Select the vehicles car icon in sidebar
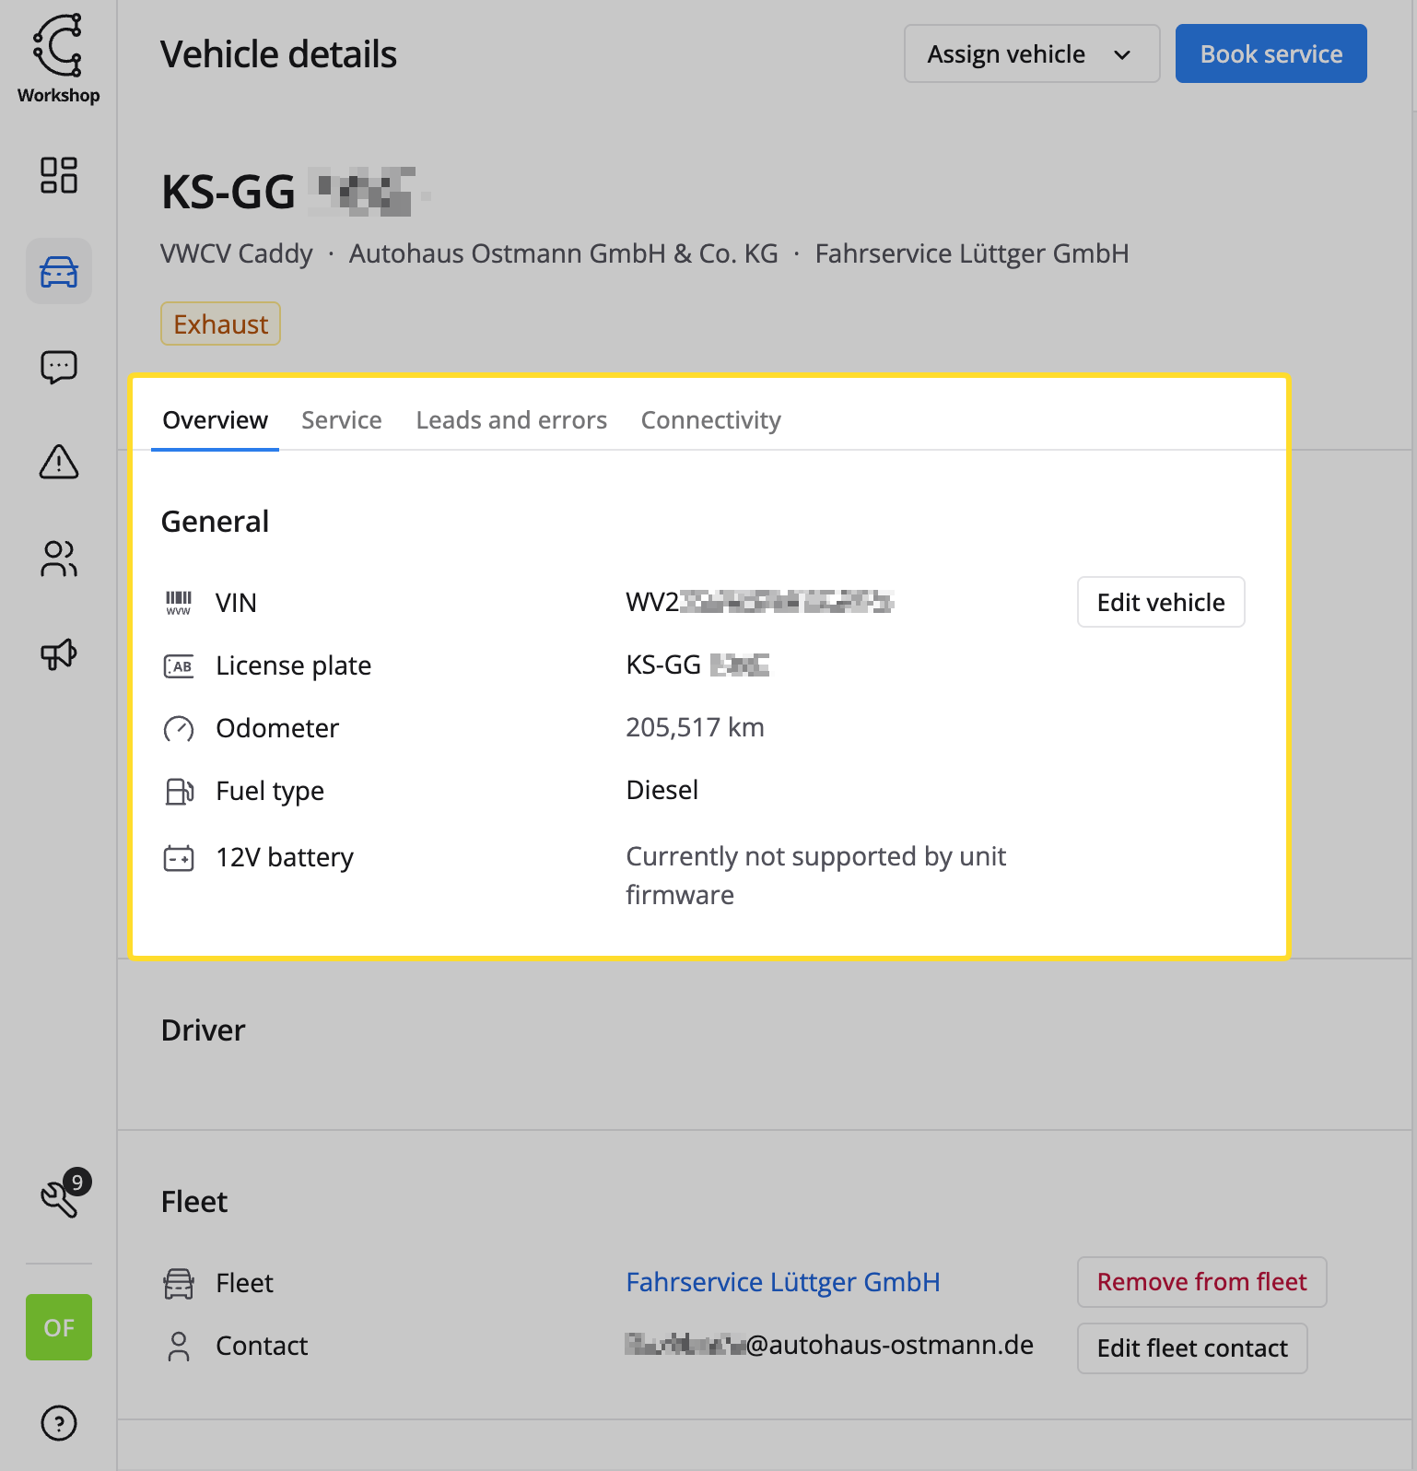The image size is (1417, 1471). point(58,272)
